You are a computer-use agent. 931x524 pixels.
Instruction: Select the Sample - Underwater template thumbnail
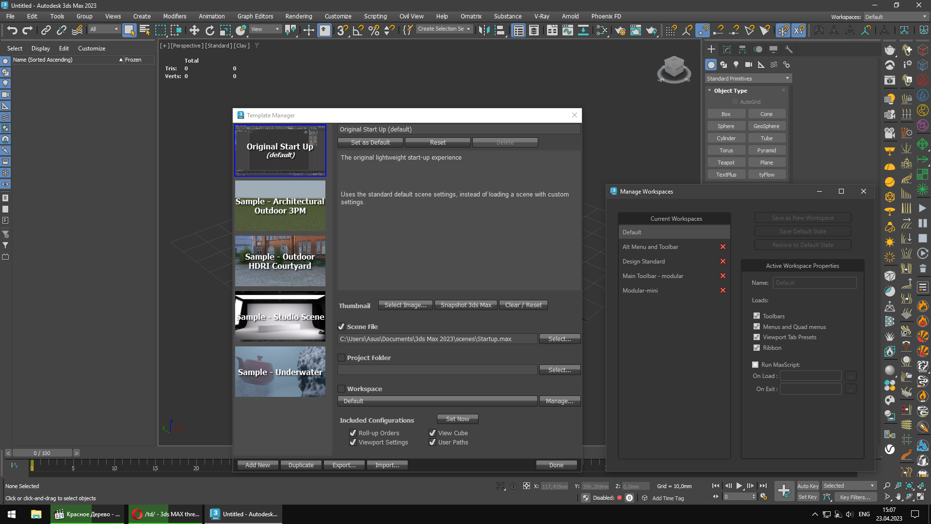pyautogui.click(x=280, y=372)
